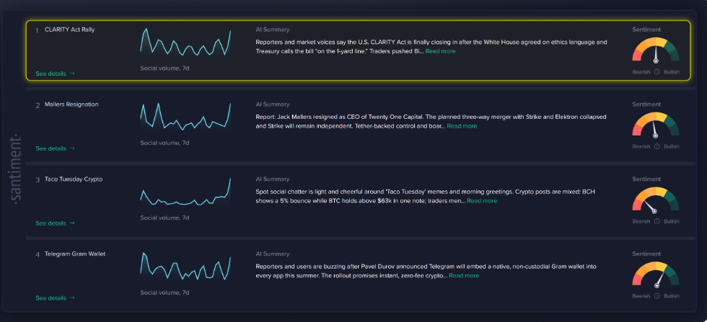Click the info icon under CLARITY Act Rally sentiment gauge

click(656, 72)
